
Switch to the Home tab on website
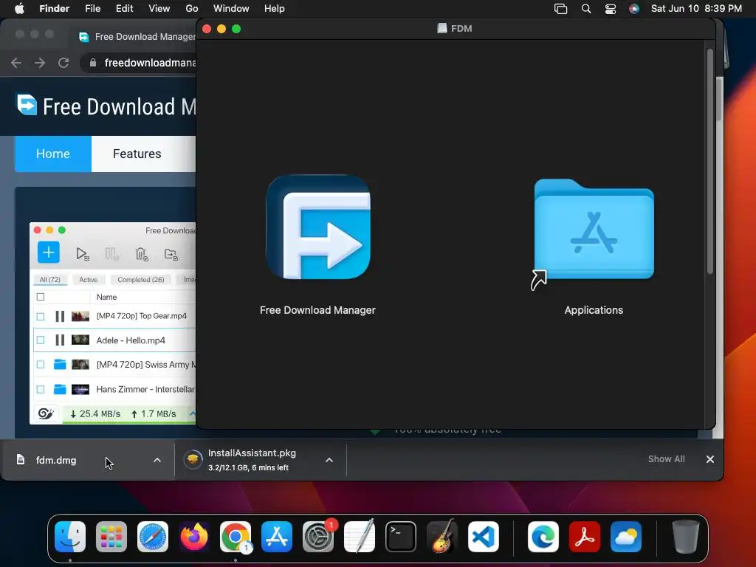tap(53, 154)
